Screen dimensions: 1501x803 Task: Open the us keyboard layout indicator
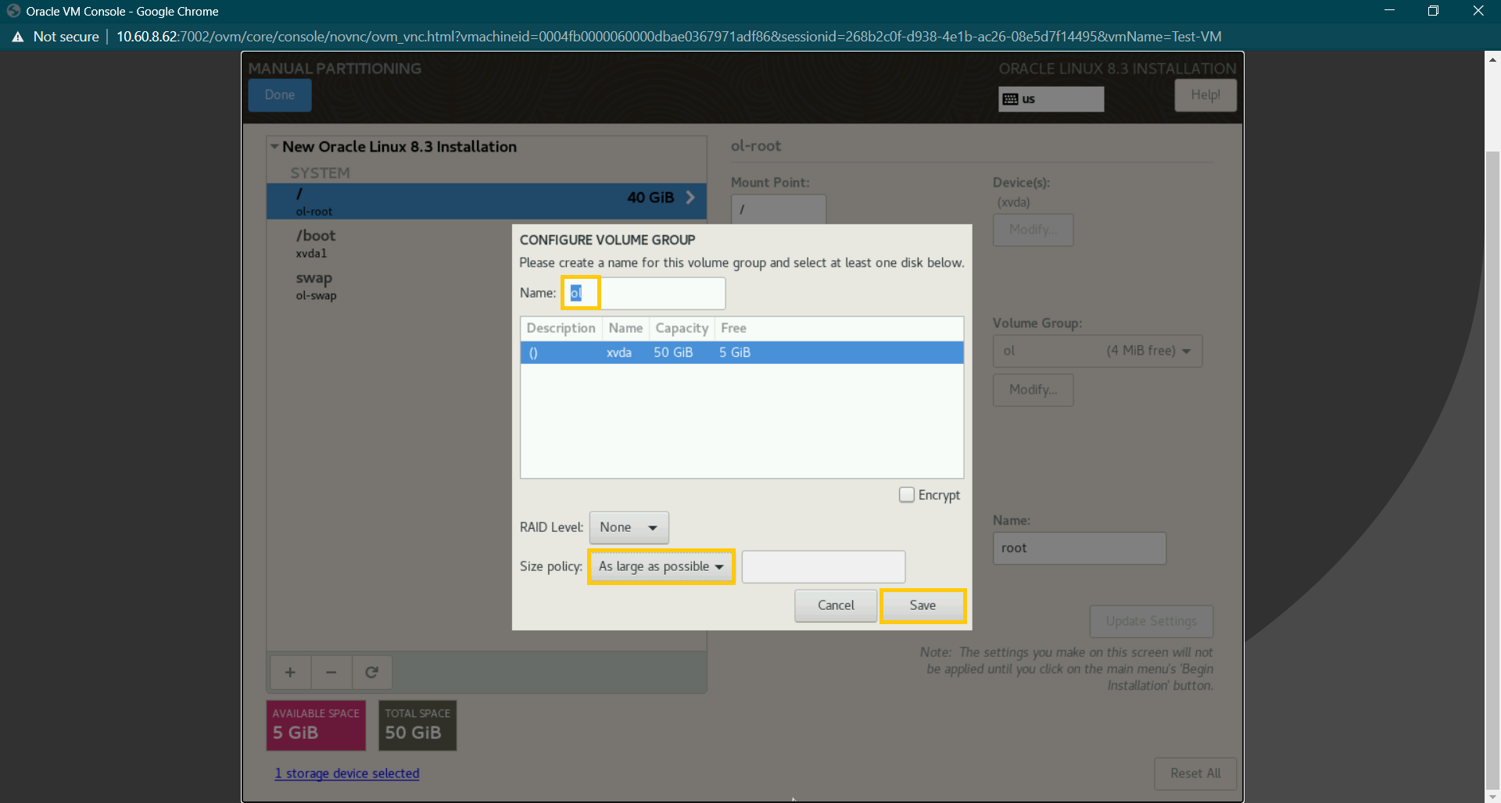point(1051,99)
